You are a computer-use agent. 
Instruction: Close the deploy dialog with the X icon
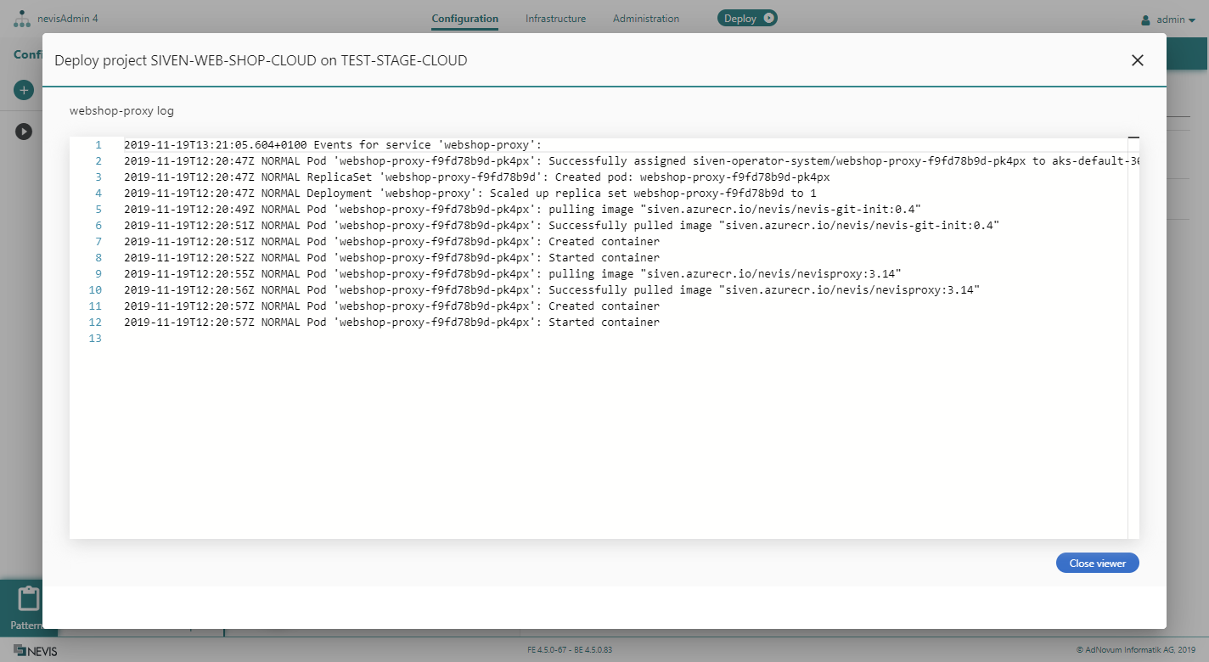point(1138,60)
